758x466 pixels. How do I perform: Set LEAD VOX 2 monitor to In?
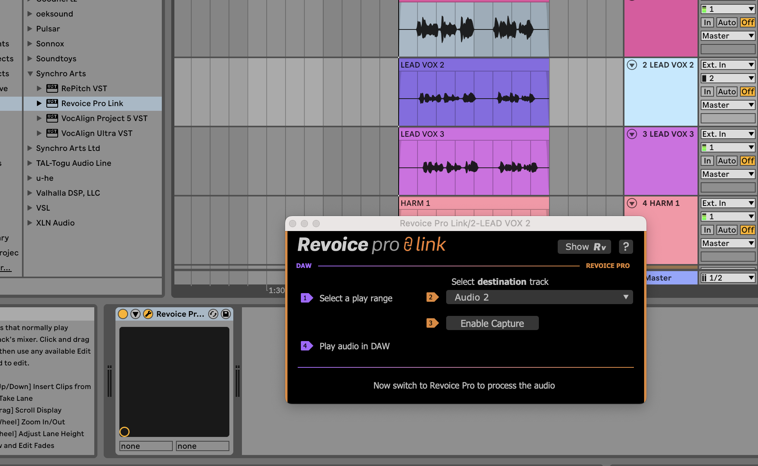tap(707, 92)
